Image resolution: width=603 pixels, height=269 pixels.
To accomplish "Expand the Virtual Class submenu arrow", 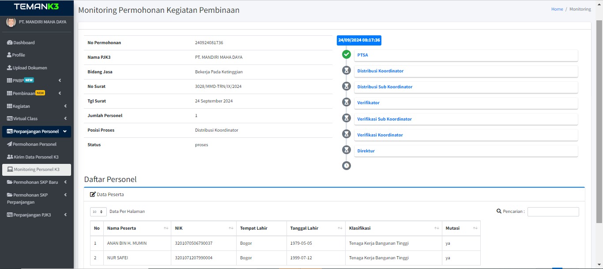I will coord(65,118).
